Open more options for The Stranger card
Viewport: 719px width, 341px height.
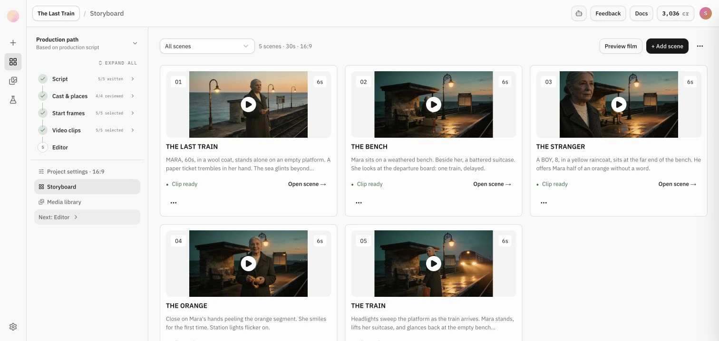[x=544, y=203]
